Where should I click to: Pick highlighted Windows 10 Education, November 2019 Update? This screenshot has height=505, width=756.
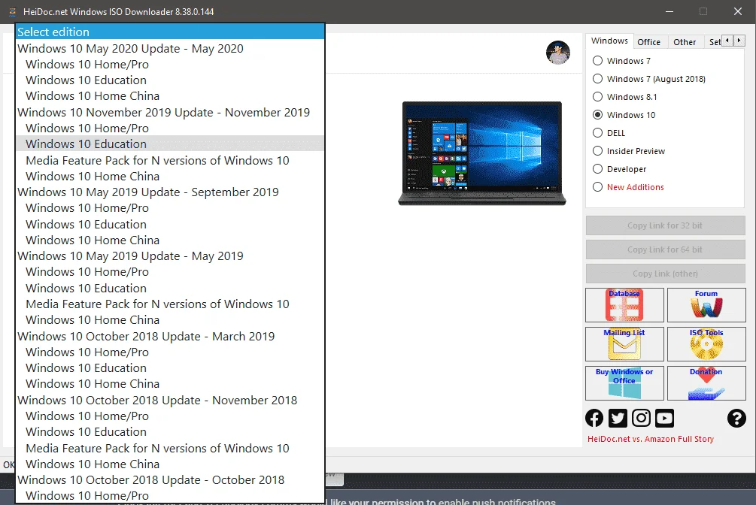[x=170, y=144]
